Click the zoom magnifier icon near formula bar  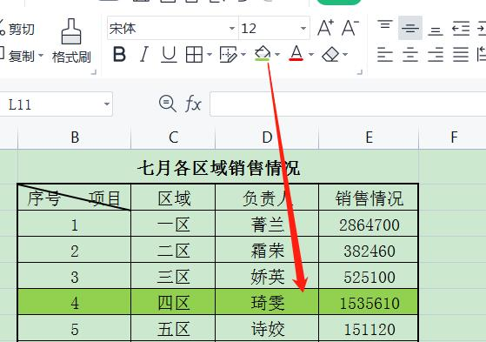point(168,103)
